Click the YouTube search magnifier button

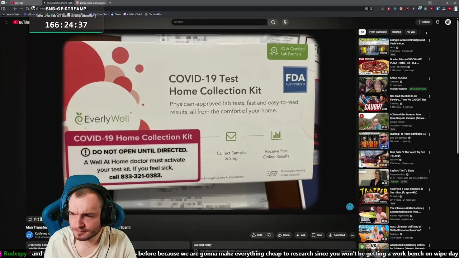pos(273,22)
